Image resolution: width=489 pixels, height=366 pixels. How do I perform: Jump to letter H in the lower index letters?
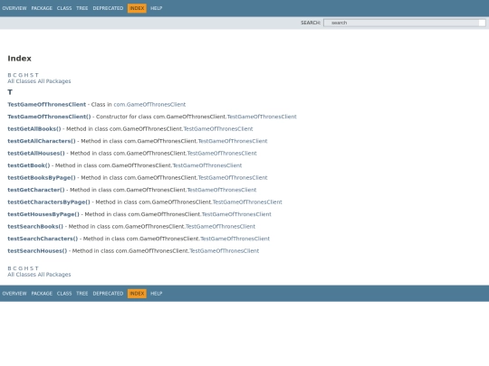26,268
